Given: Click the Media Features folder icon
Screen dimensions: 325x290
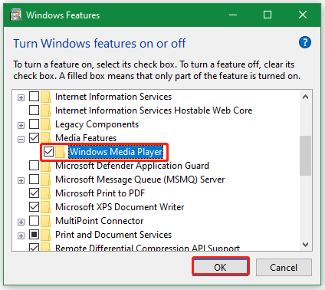Looking at the screenshot, I should (46, 138).
